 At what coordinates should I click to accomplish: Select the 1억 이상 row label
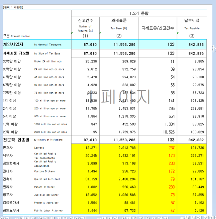pos(9,101)
